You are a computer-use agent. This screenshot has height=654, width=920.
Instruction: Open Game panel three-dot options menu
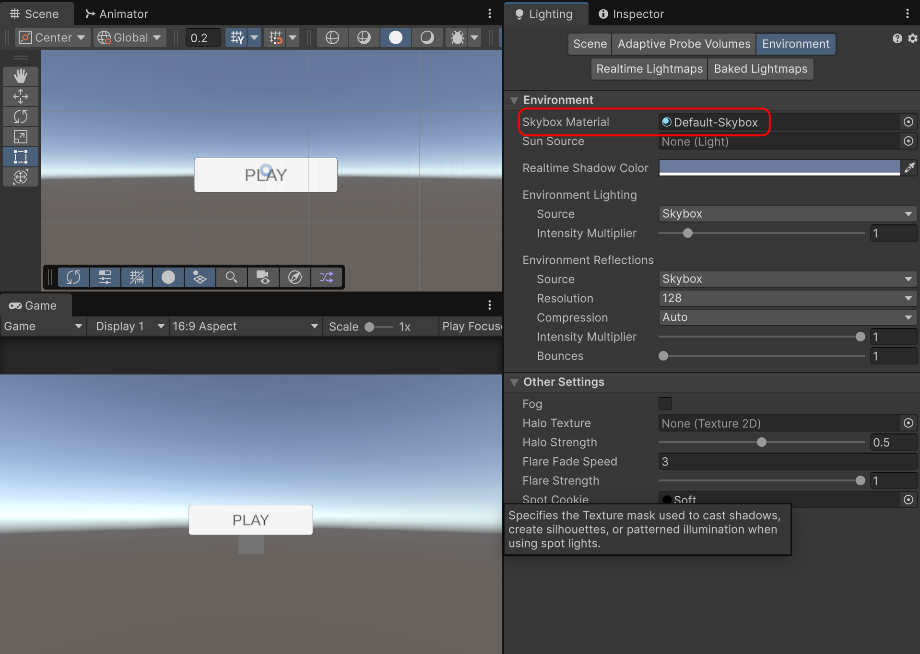[x=489, y=305]
